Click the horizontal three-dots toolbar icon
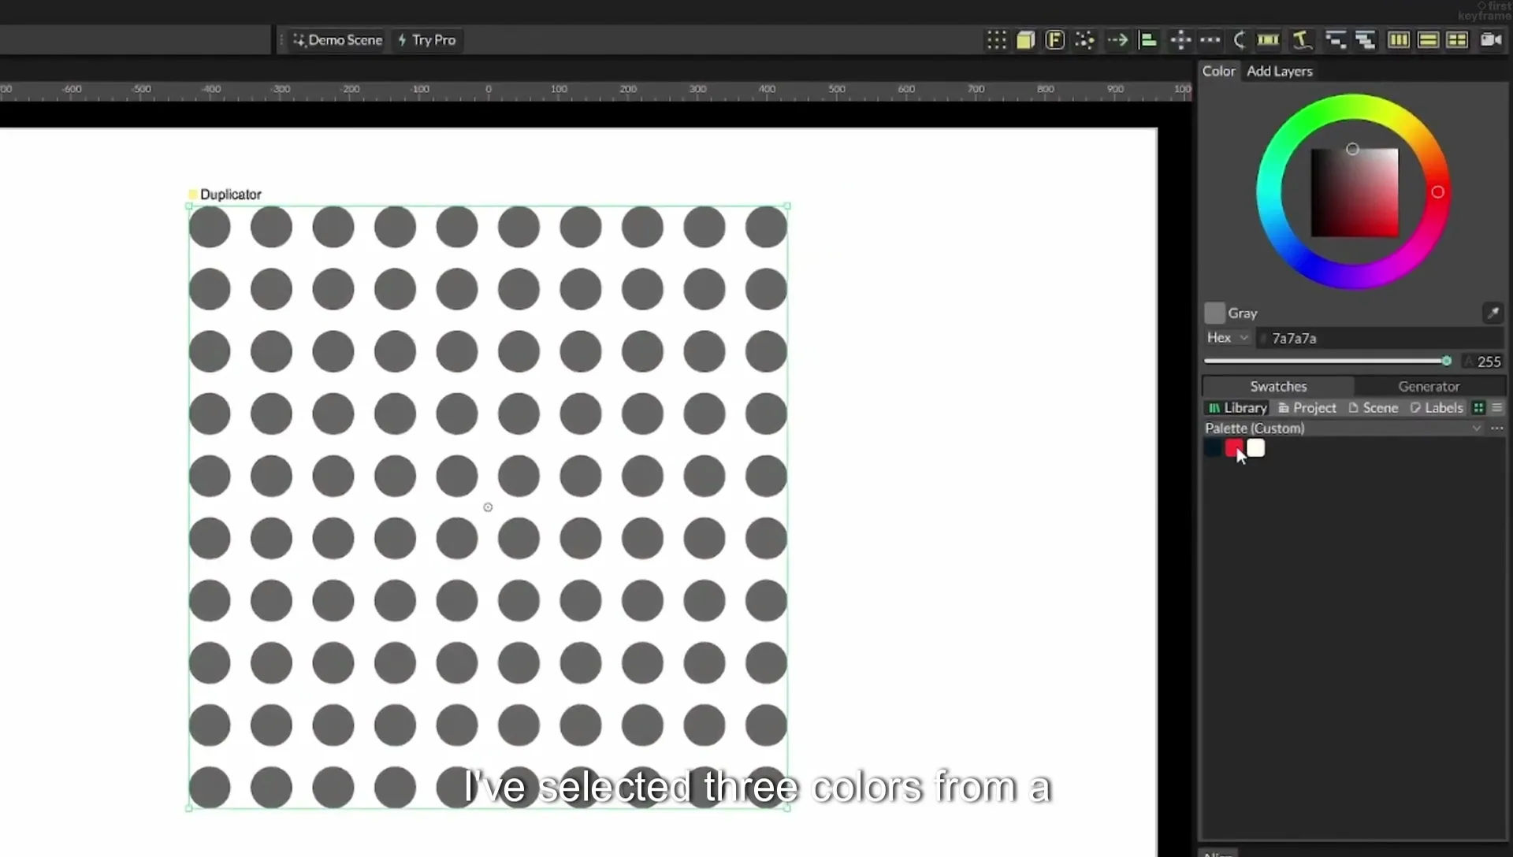 tap(1210, 40)
